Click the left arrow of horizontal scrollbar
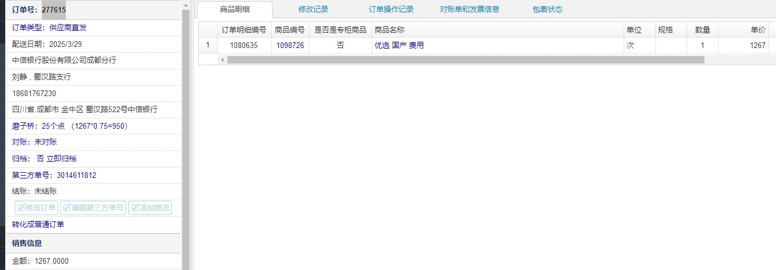776x270 pixels. [x=222, y=59]
